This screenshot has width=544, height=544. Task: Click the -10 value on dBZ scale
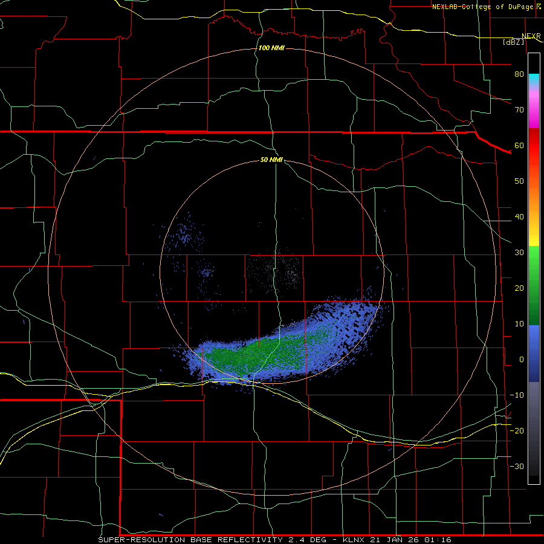[517, 395]
